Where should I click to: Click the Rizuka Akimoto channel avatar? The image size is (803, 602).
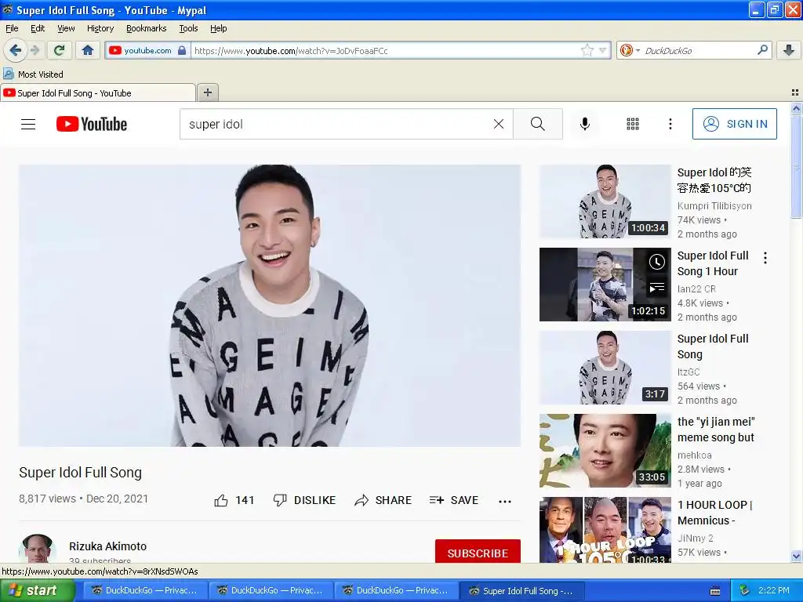(38, 549)
